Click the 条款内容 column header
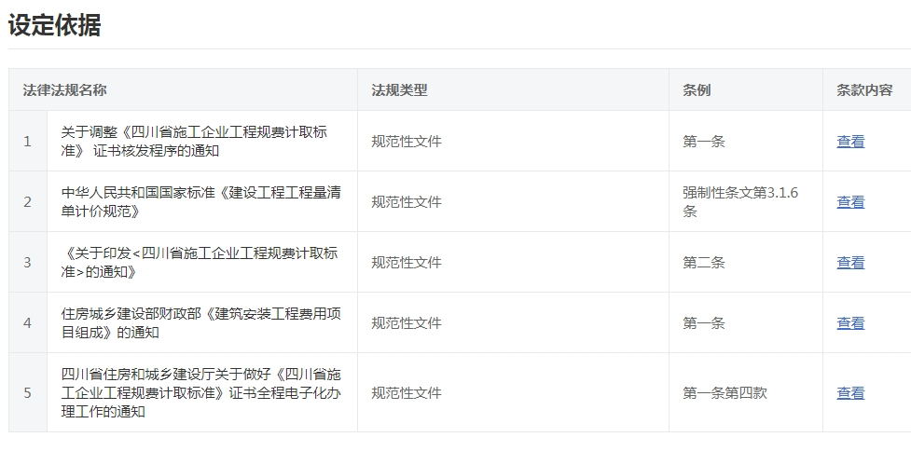911x451 pixels. 864,90
